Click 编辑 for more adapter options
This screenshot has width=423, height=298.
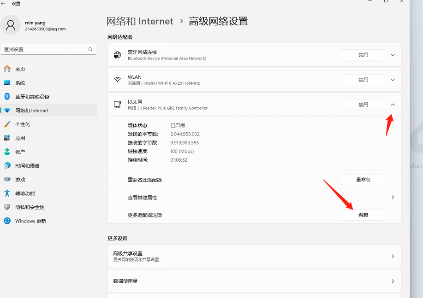point(363,215)
